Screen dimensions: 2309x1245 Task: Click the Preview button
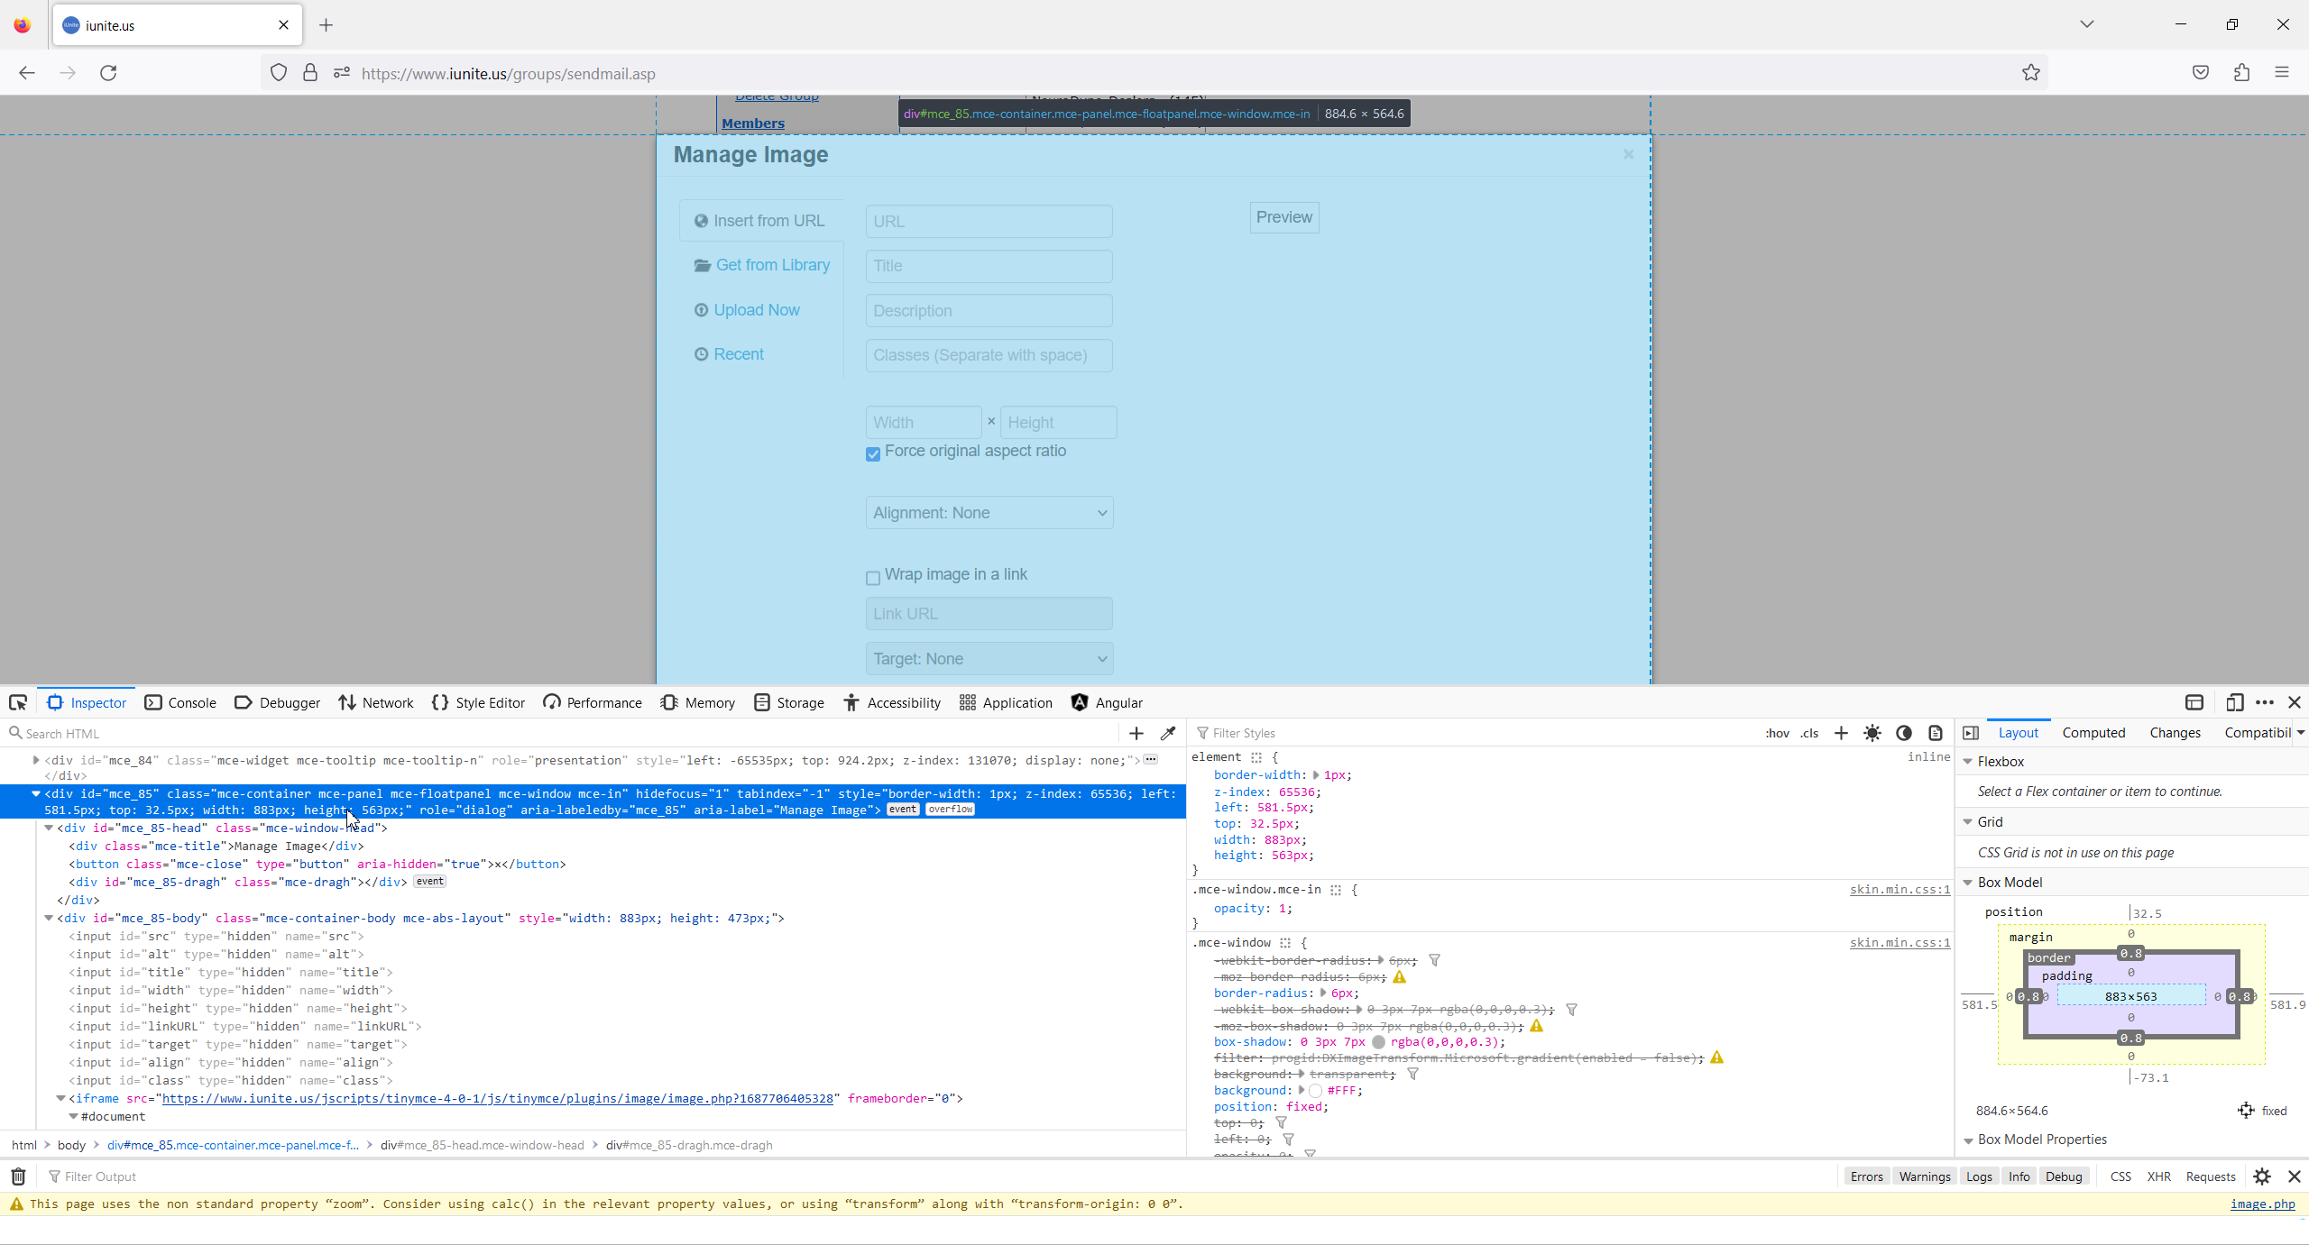(x=1283, y=217)
